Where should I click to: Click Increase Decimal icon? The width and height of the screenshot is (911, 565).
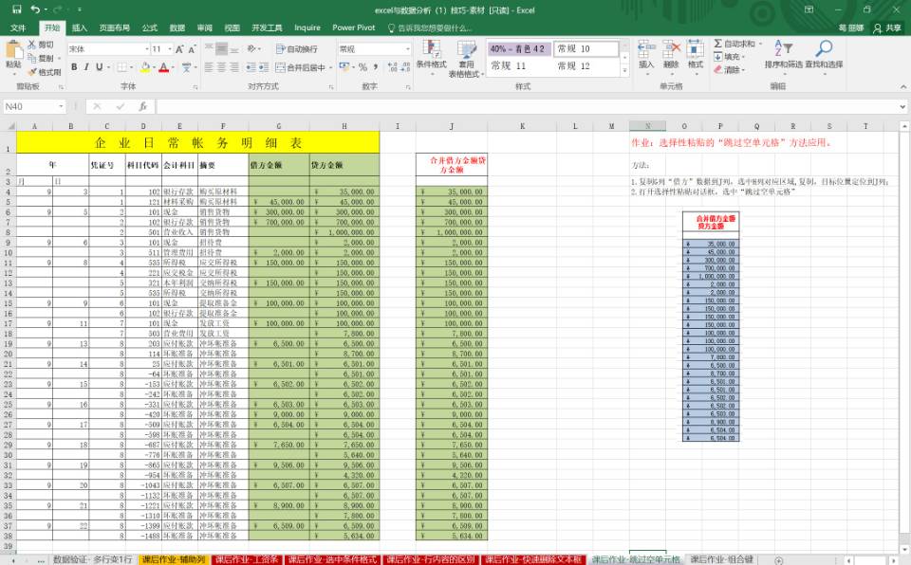[x=392, y=67]
